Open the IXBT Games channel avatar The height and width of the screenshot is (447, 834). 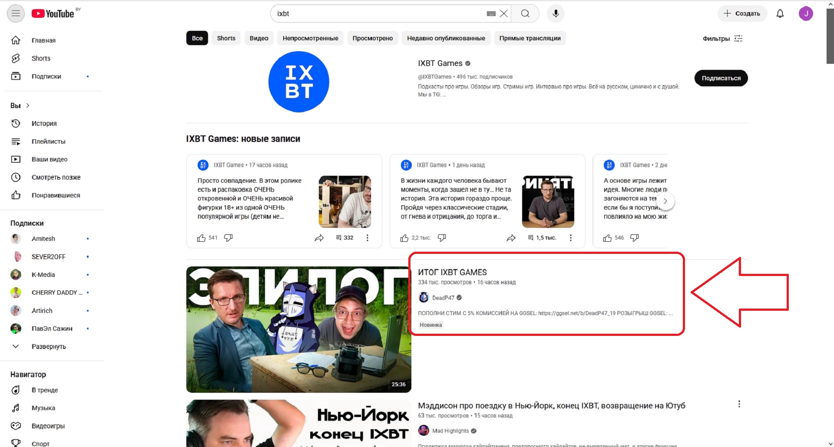coord(299,82)
